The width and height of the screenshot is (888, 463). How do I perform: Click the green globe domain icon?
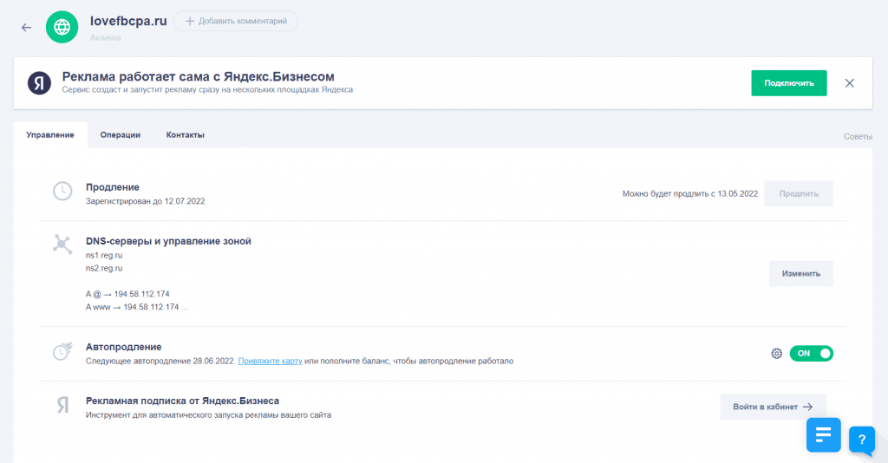click(62, 27)
